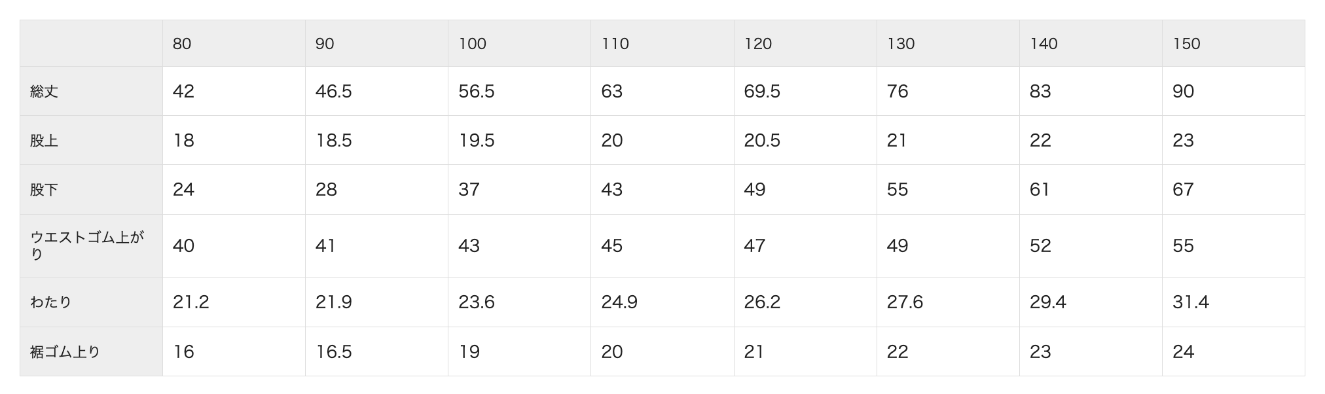1325x394 pixels.
Task: Select 股下 value 55 for size 130
Action: pyautogui.click(x=898, y=189)
